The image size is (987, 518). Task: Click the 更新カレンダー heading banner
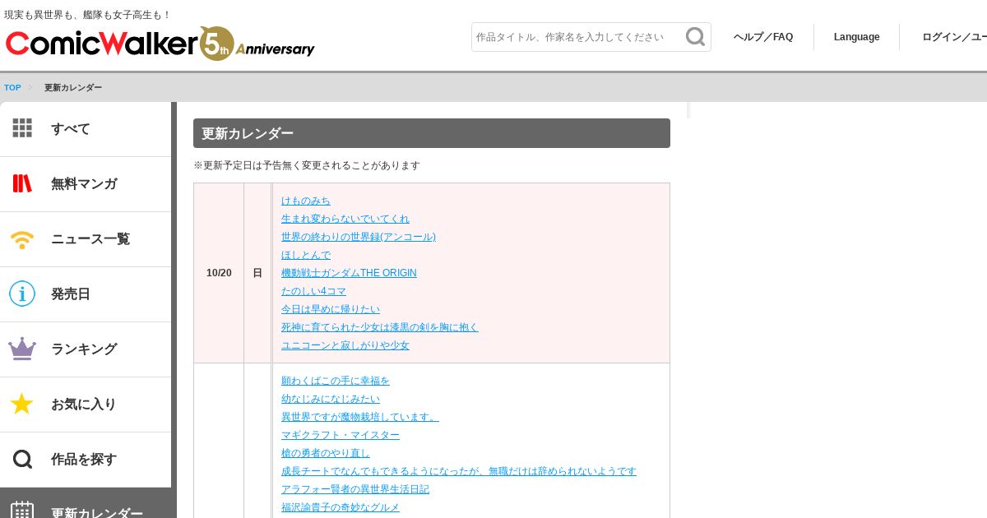(x=432, y=133)
